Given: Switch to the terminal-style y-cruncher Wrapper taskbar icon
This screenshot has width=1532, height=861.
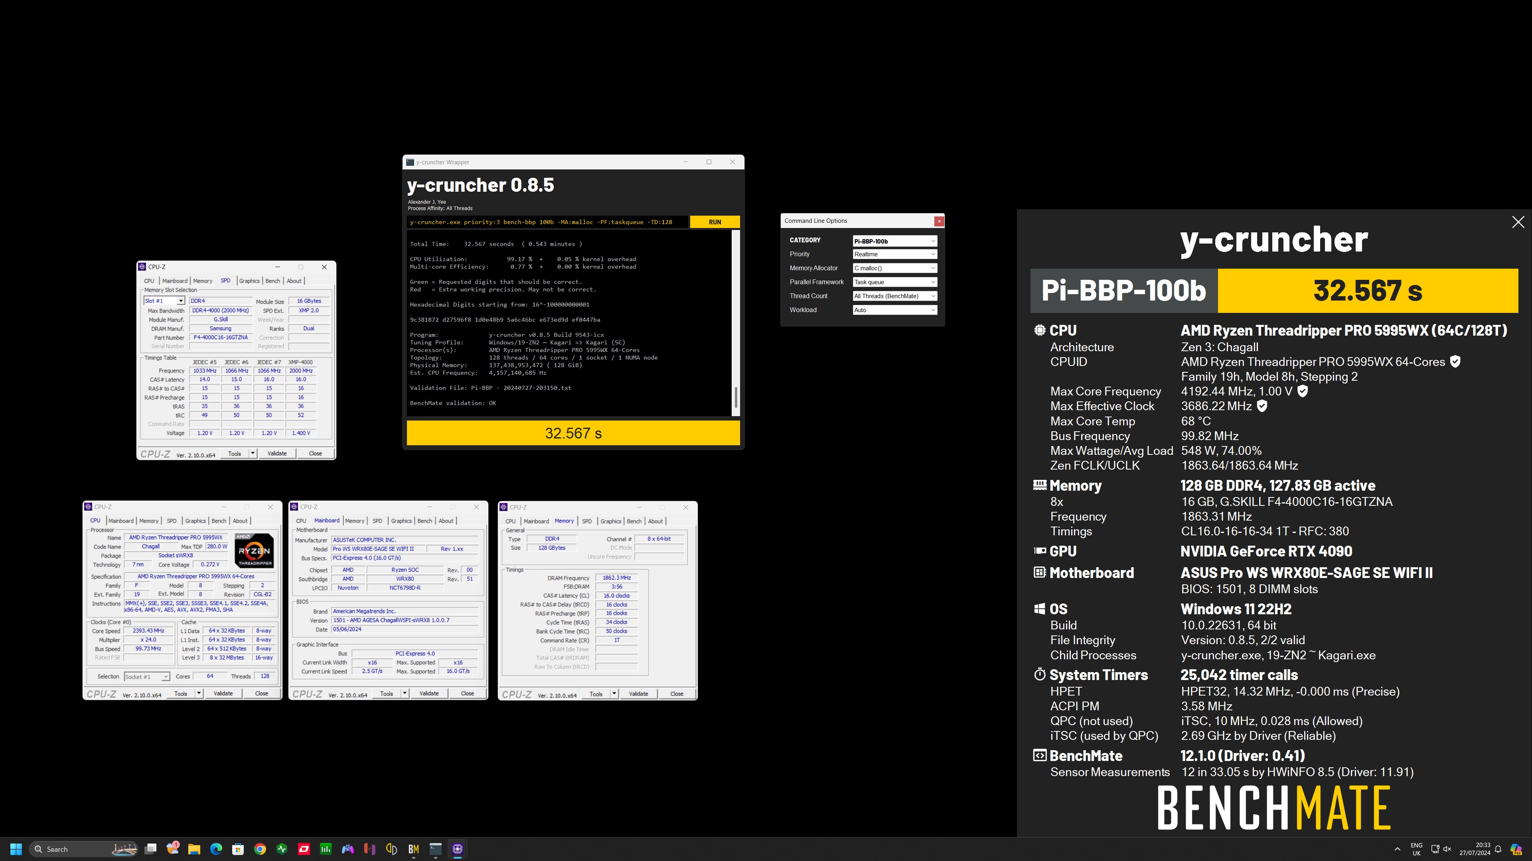Looking at the screenshot, I should (x=435, y=849).
